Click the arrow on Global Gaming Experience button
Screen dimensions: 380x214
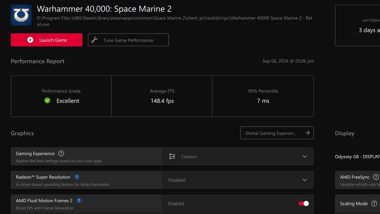pyautogui.click(x=307, y=133)
